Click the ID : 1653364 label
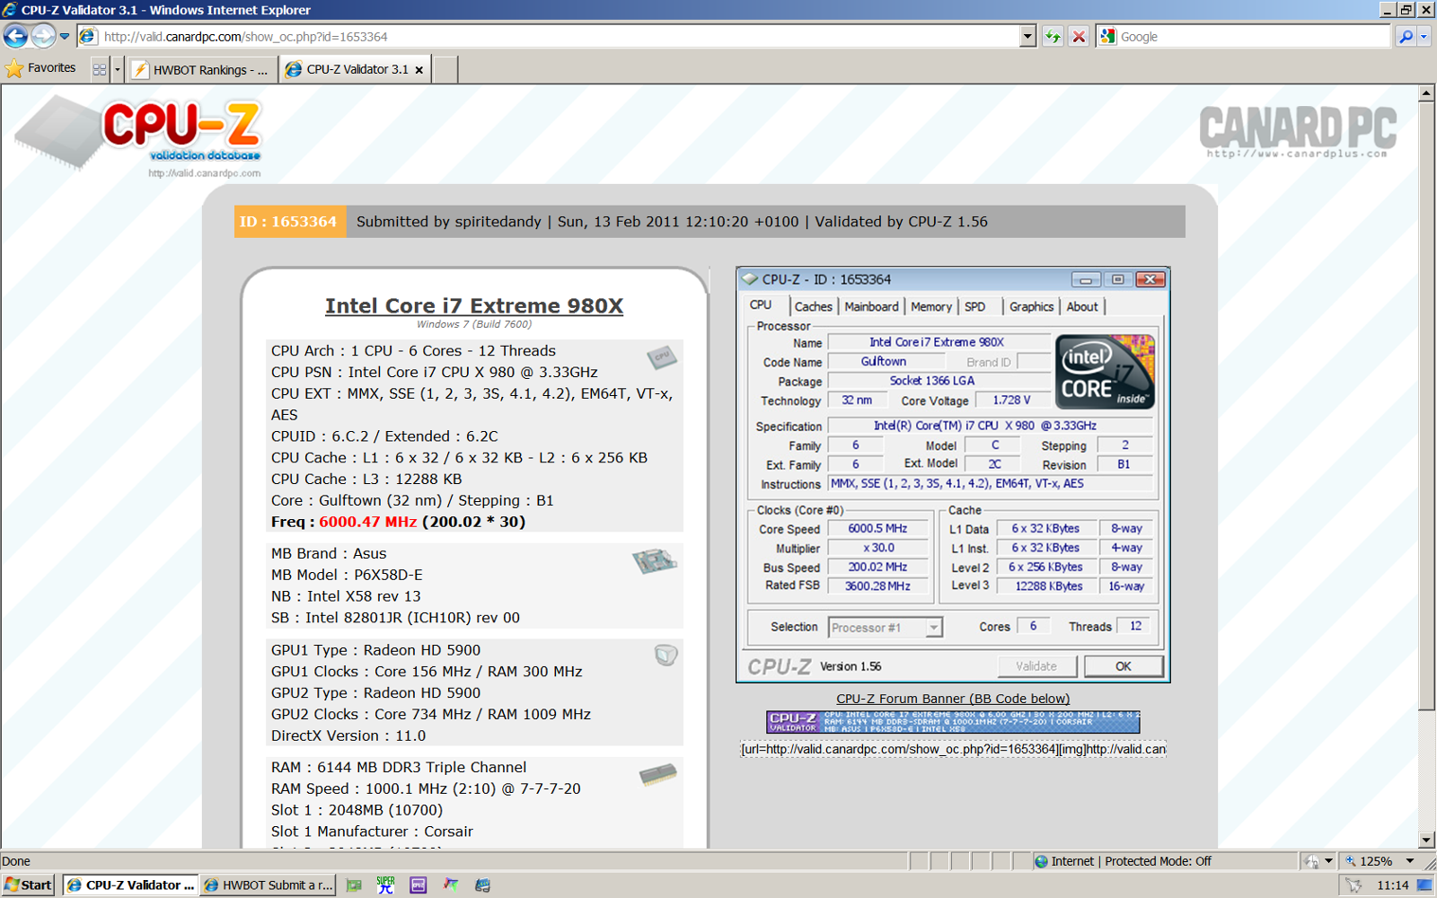The height and width of the screenshot is (898, 1437). tap(289, 222)
